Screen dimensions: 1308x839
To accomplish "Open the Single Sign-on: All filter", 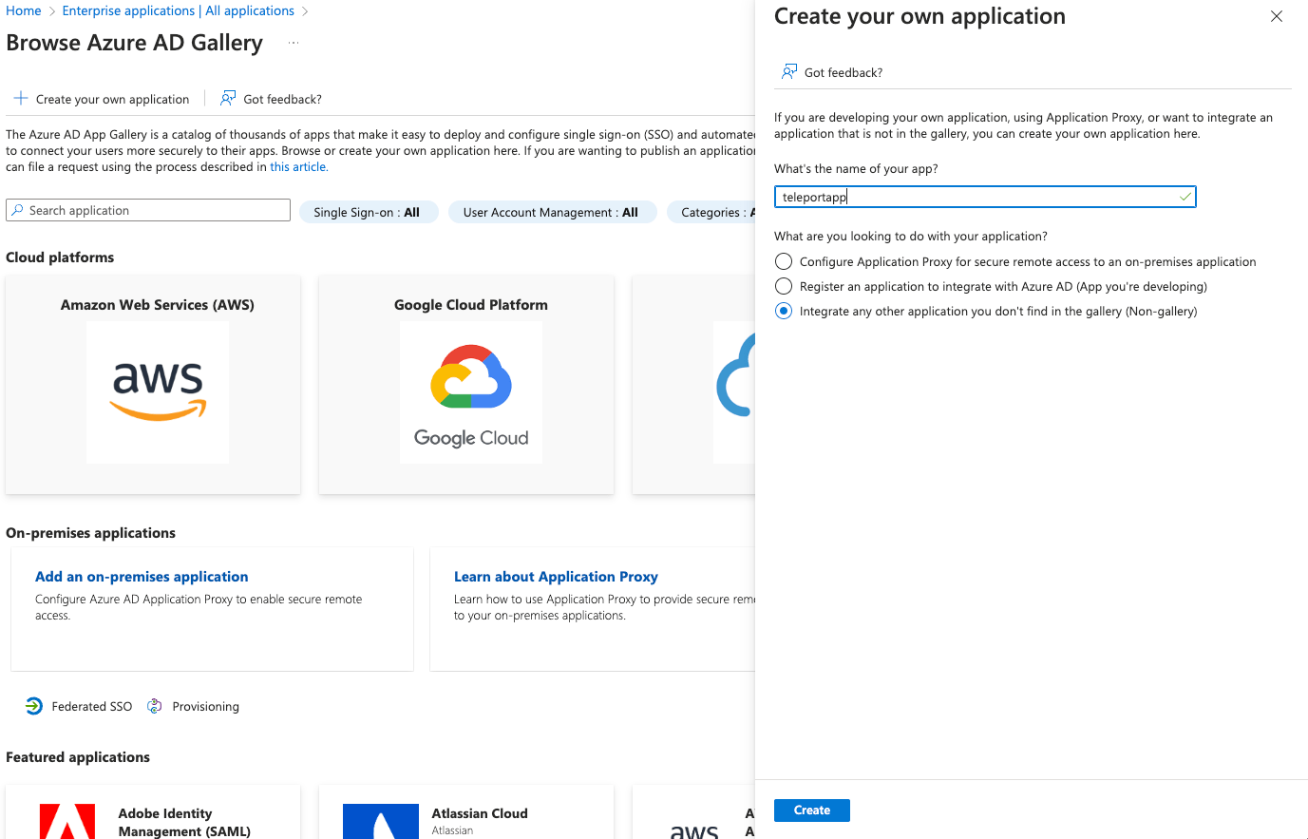I will (x=369, y=212).
